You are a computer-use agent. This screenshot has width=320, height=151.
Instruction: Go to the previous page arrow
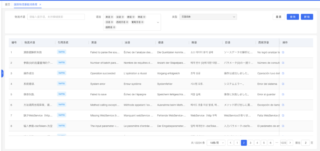[x=231, y=143]
